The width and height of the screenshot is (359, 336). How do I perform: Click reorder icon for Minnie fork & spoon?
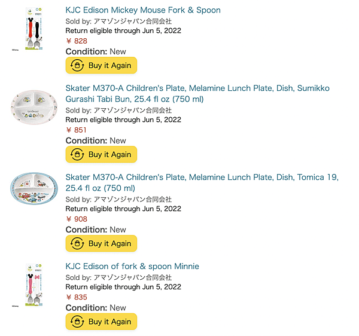77,322
